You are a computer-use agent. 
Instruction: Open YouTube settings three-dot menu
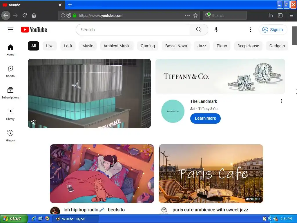250,30
